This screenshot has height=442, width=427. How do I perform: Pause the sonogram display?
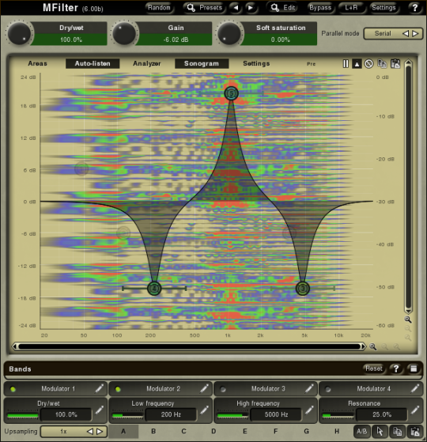(346, 64)
